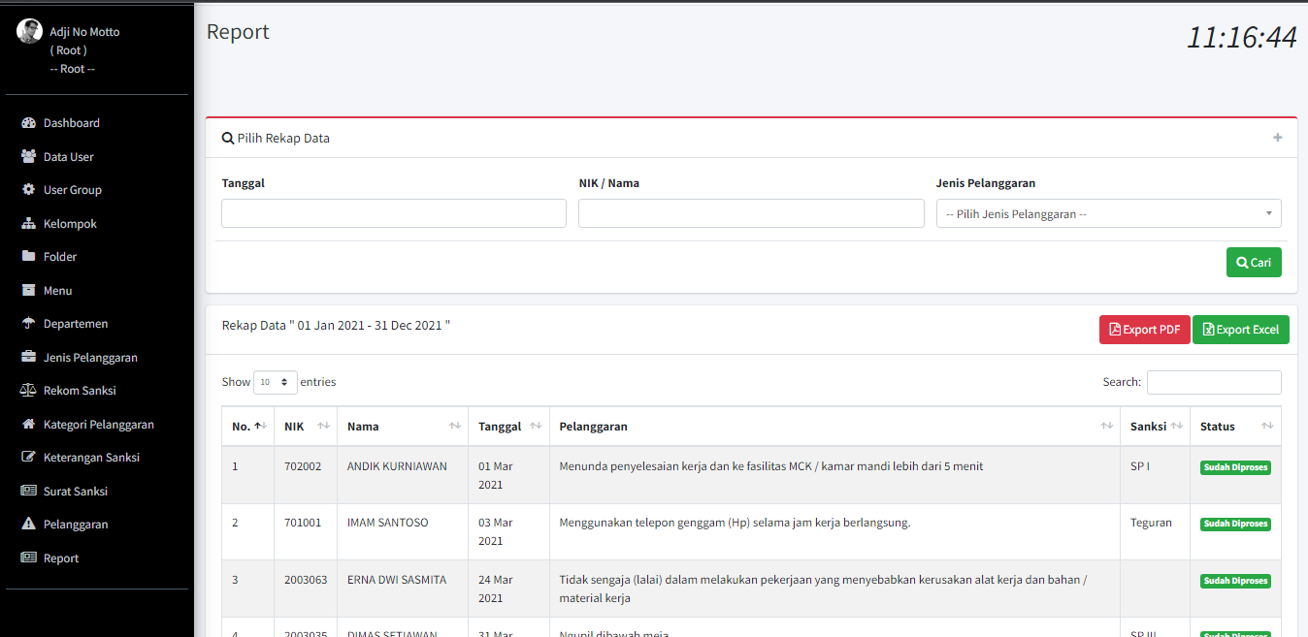1308x637 pixels.
Task: Click the Pelanggaran warning triangle icon
Action: point(28,525)
